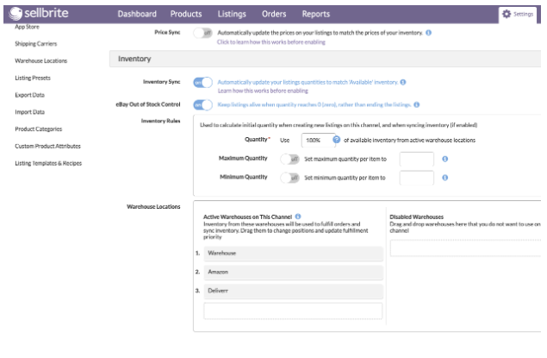Select the Amazon warehouse row

[x=293, y=272]
